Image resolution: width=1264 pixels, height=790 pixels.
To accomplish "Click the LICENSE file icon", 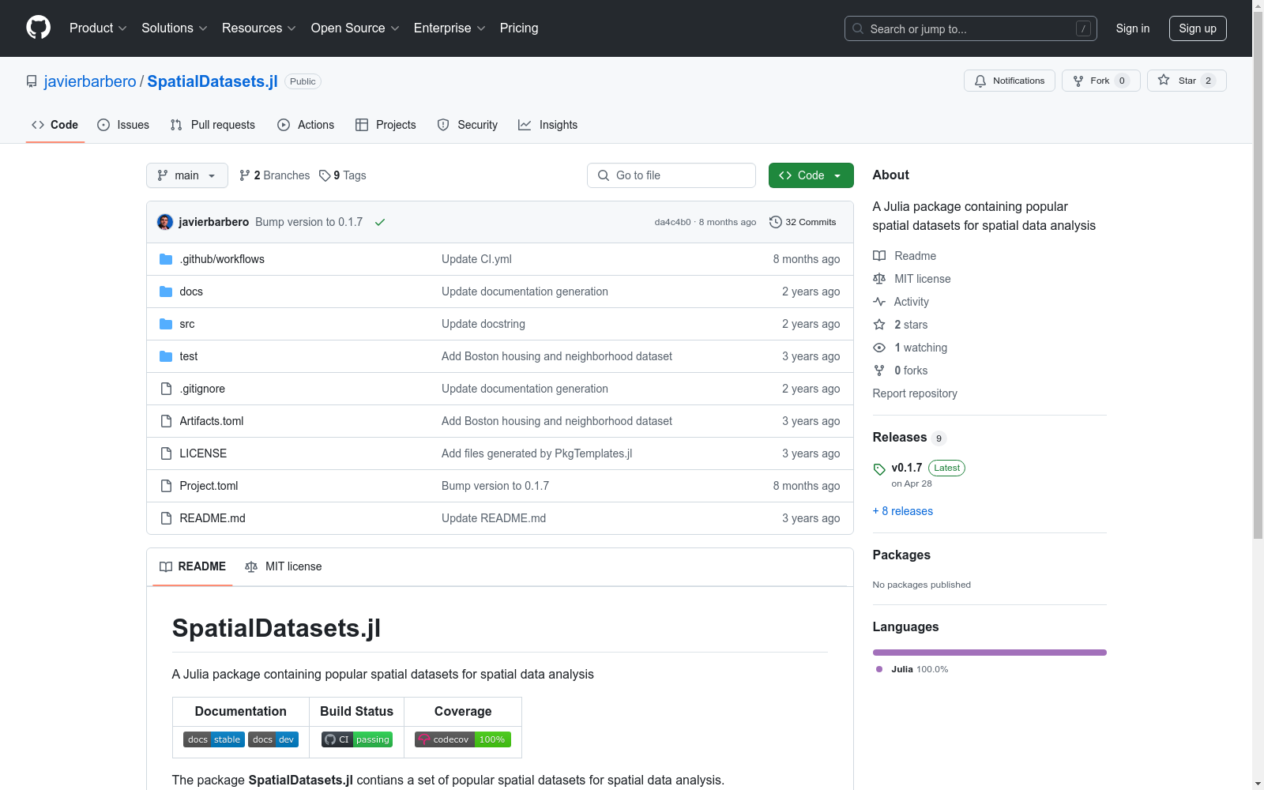I will click(x=166, y=453).
